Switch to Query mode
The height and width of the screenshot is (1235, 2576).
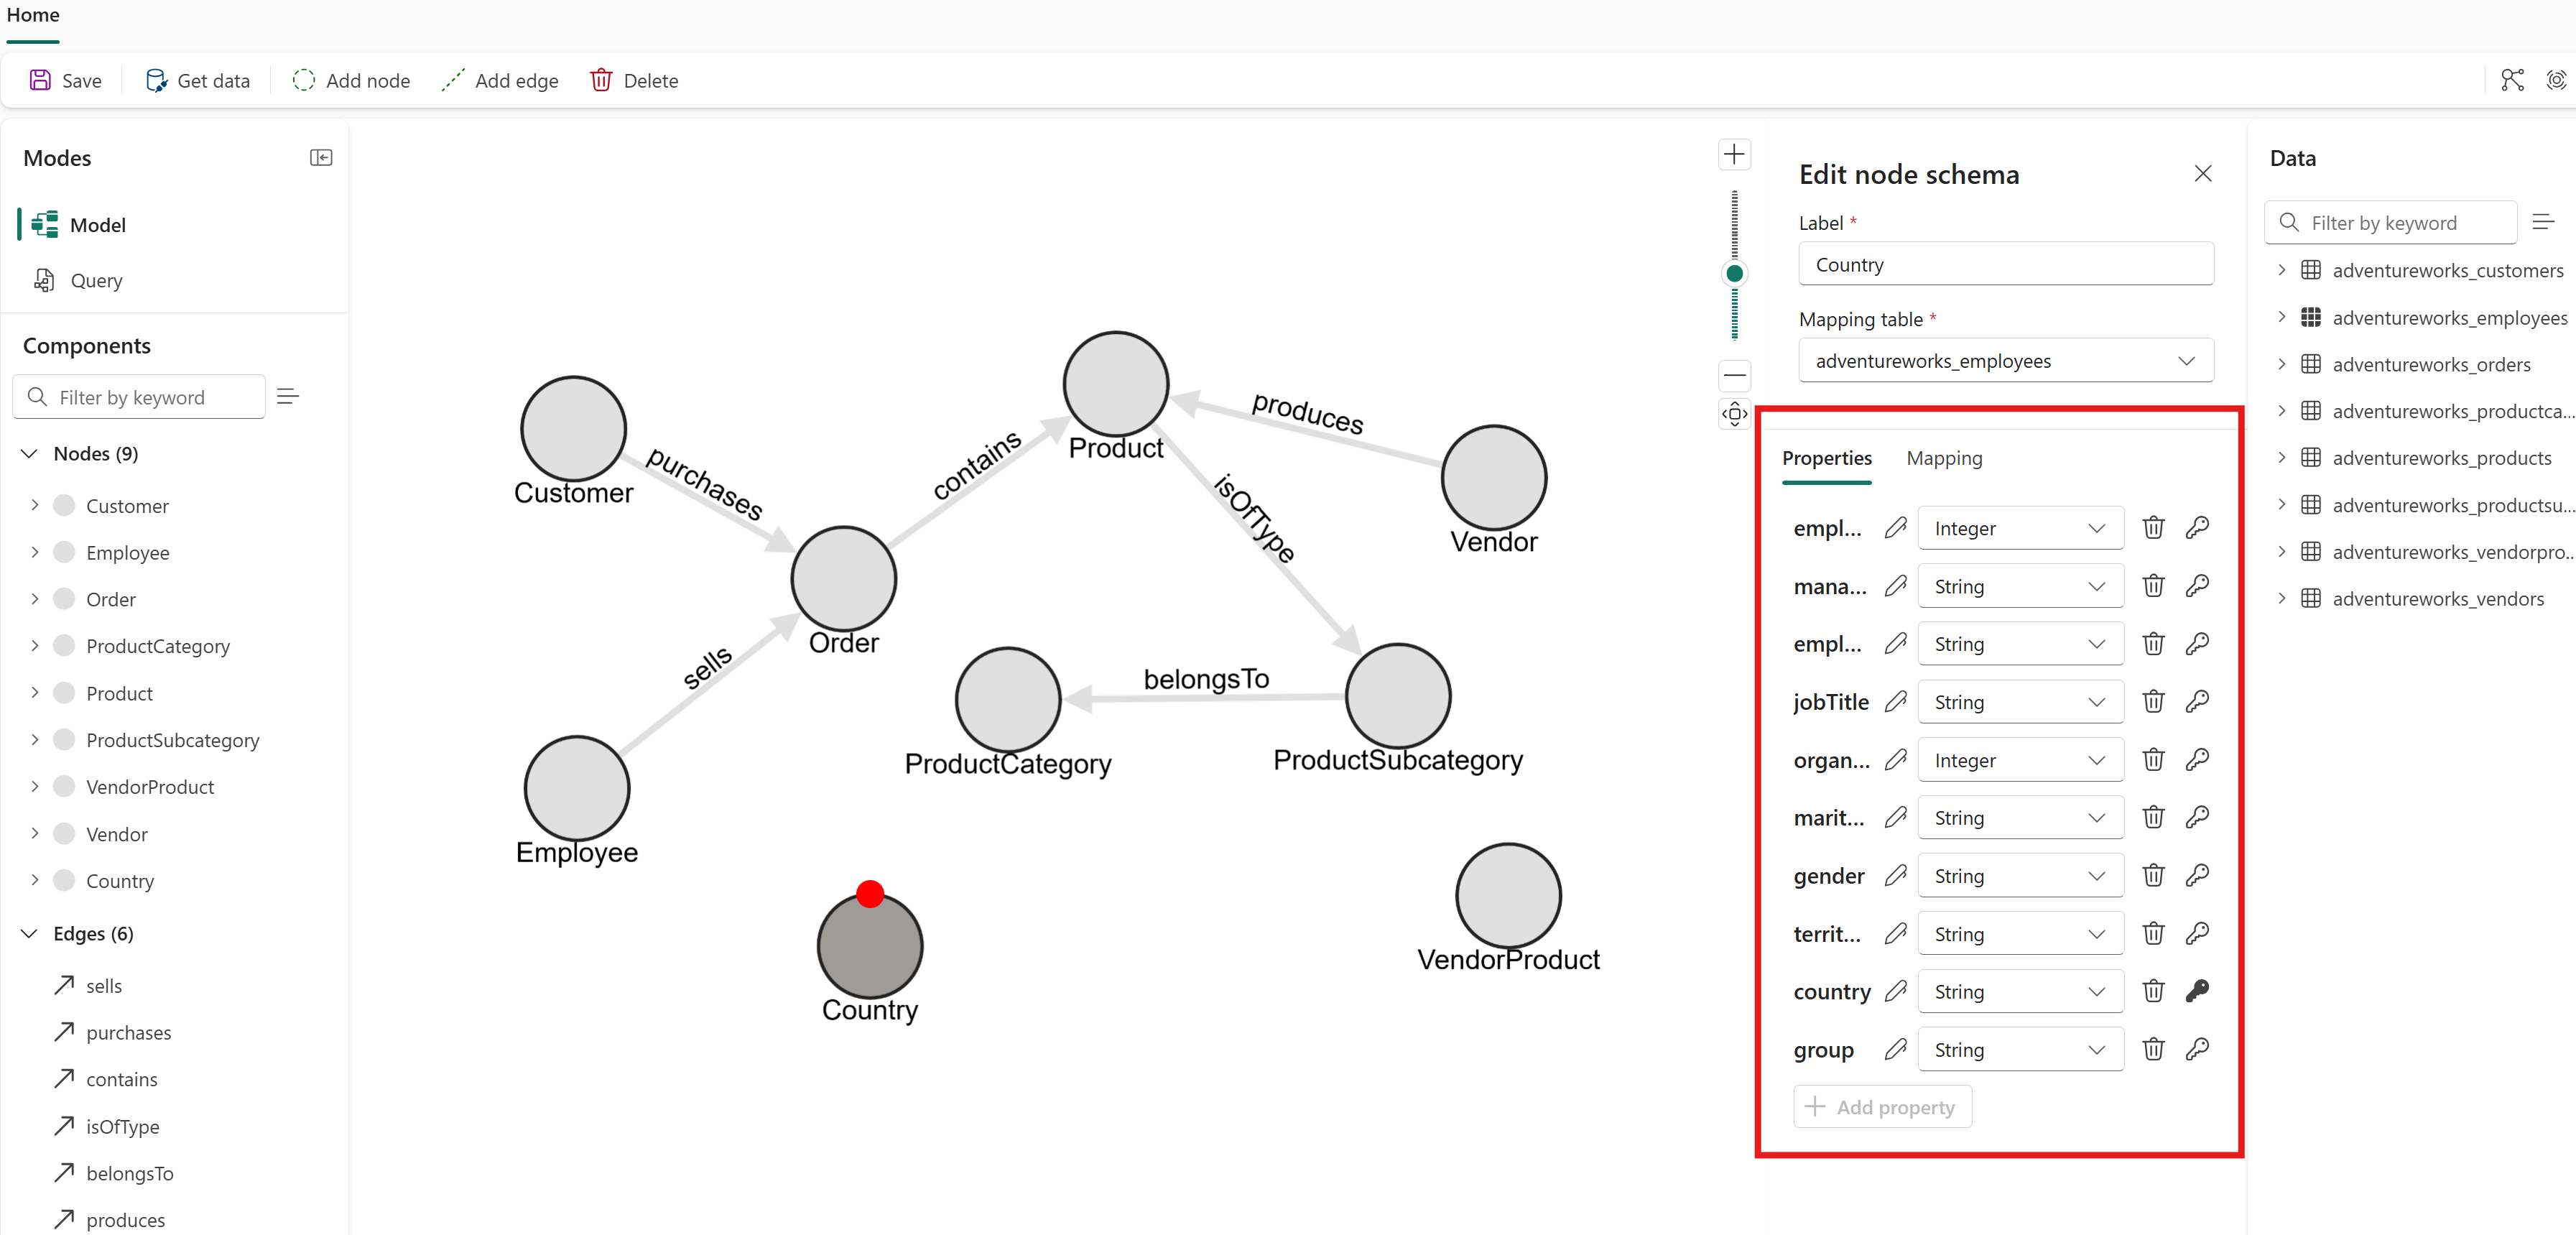click(x=96, y=280)
